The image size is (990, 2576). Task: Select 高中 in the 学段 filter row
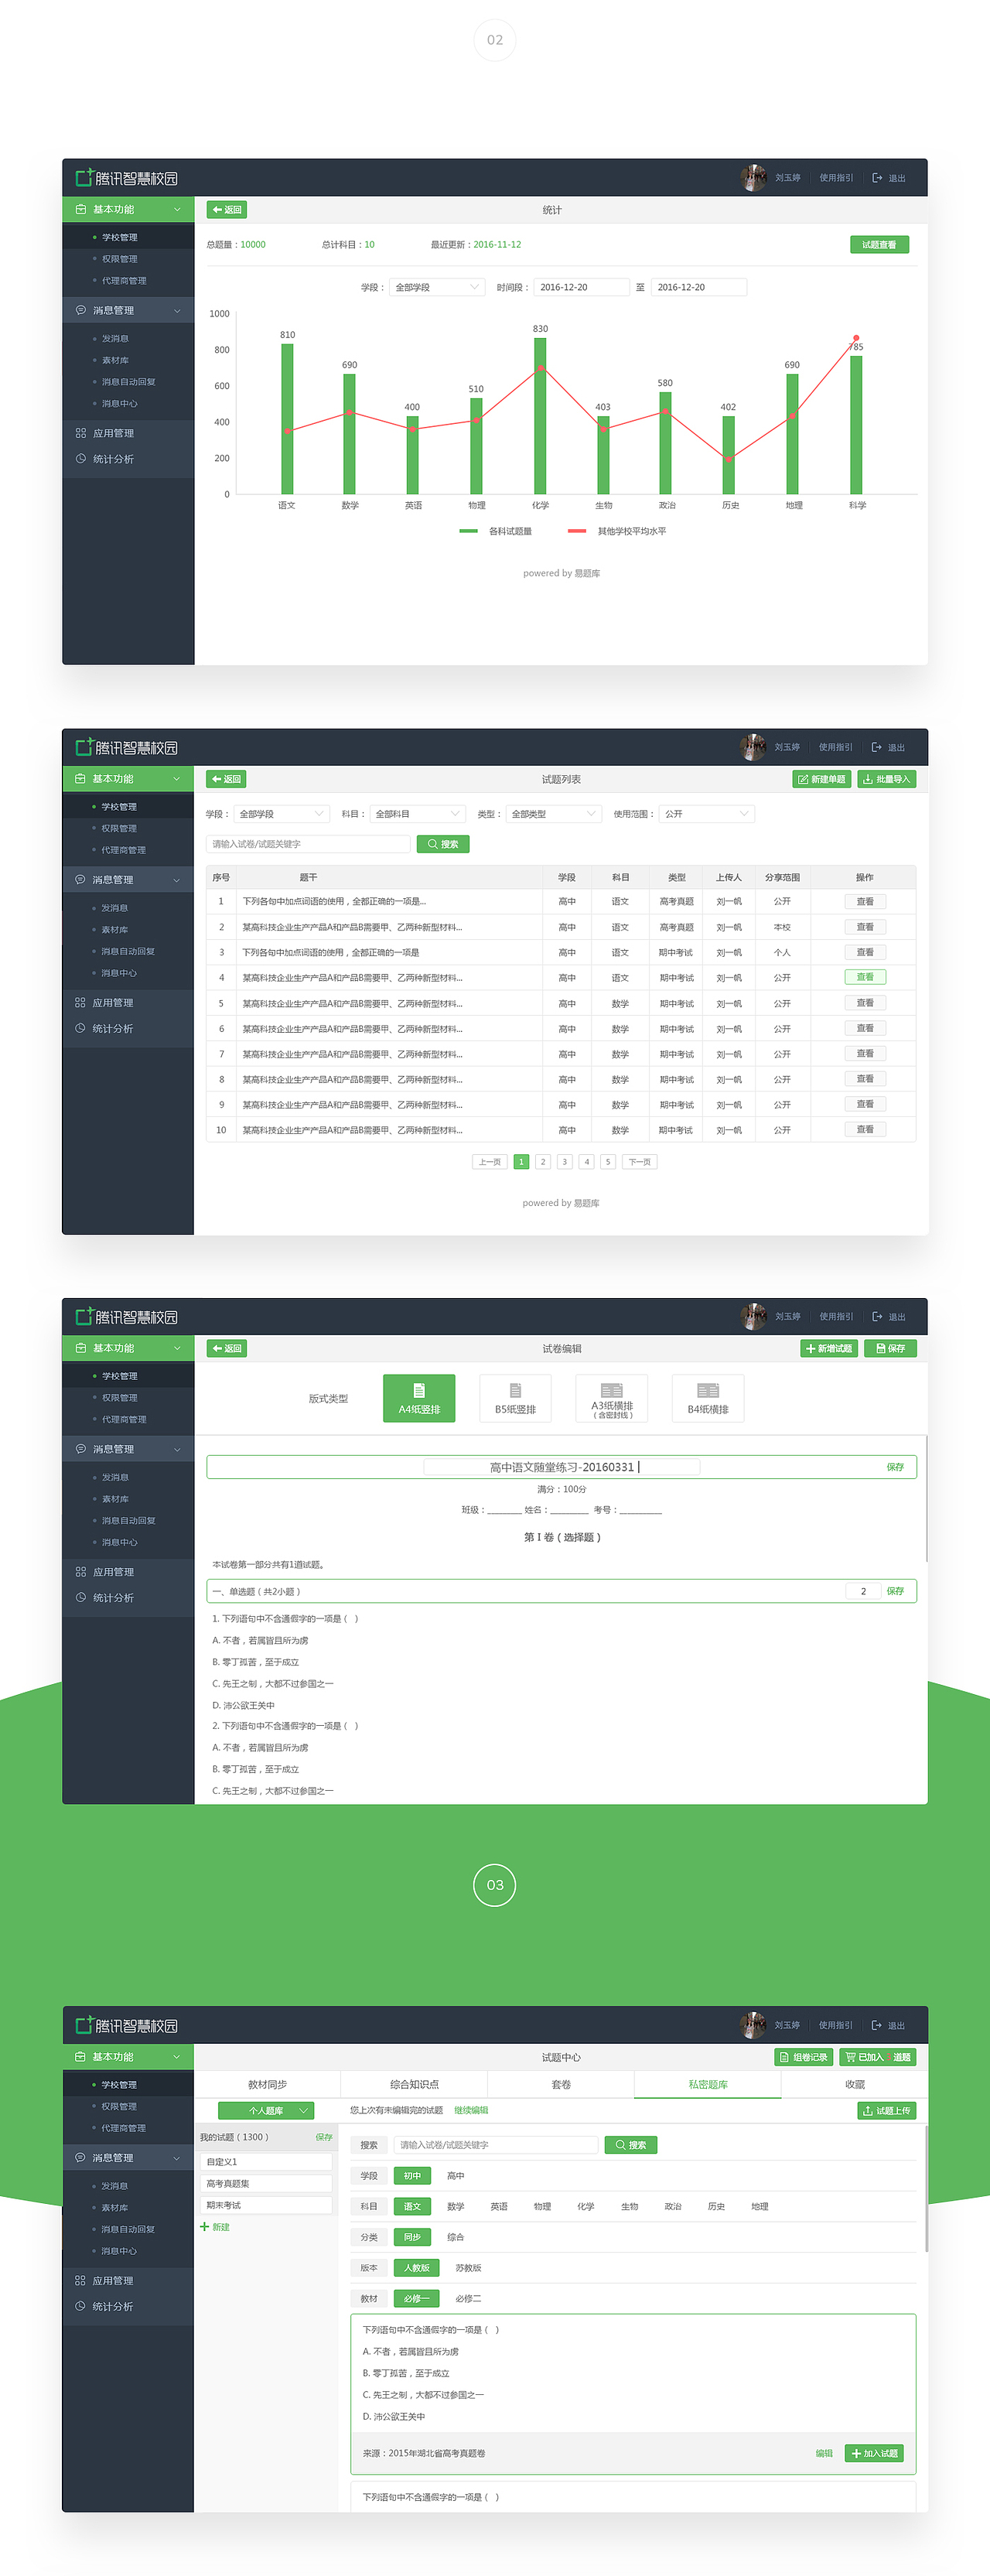pos(456,2176)
